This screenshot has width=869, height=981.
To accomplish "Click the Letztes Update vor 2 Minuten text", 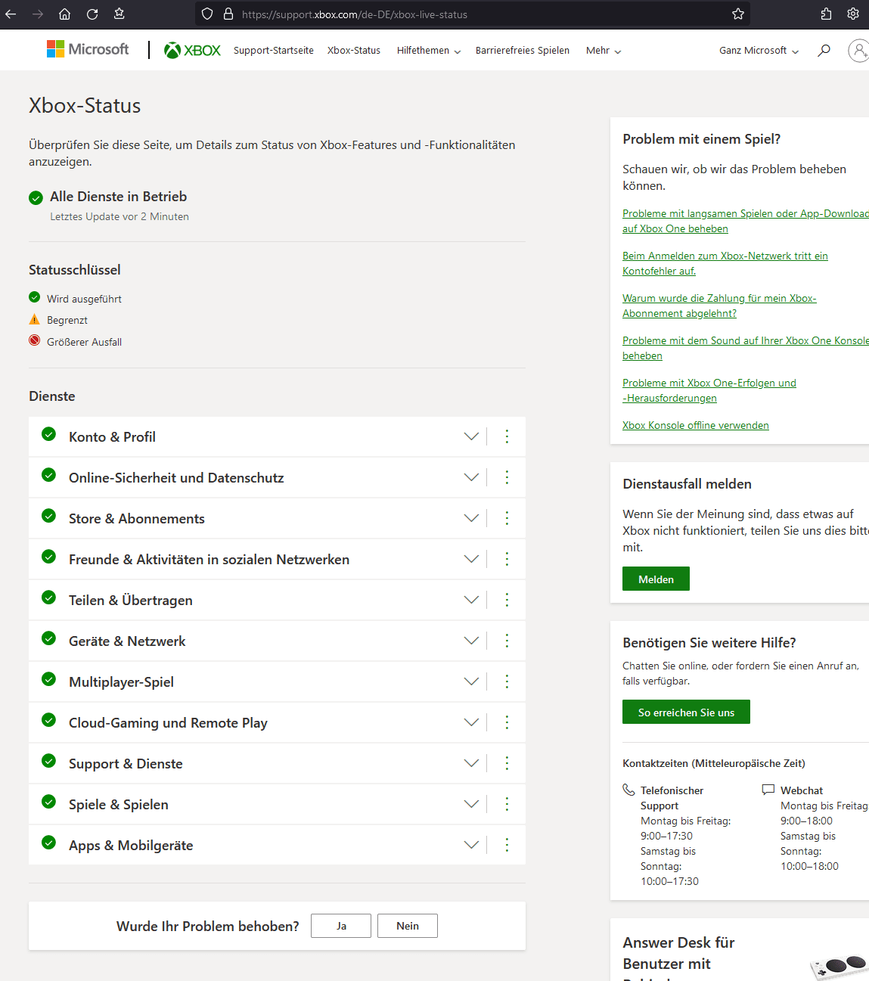I will tap(119, 216).
